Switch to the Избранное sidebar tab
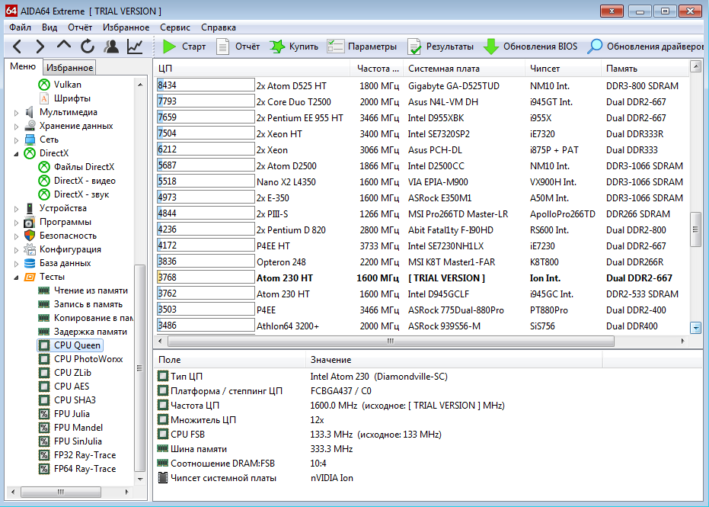This screenshot has height=507, width=709. pos(69,67)
